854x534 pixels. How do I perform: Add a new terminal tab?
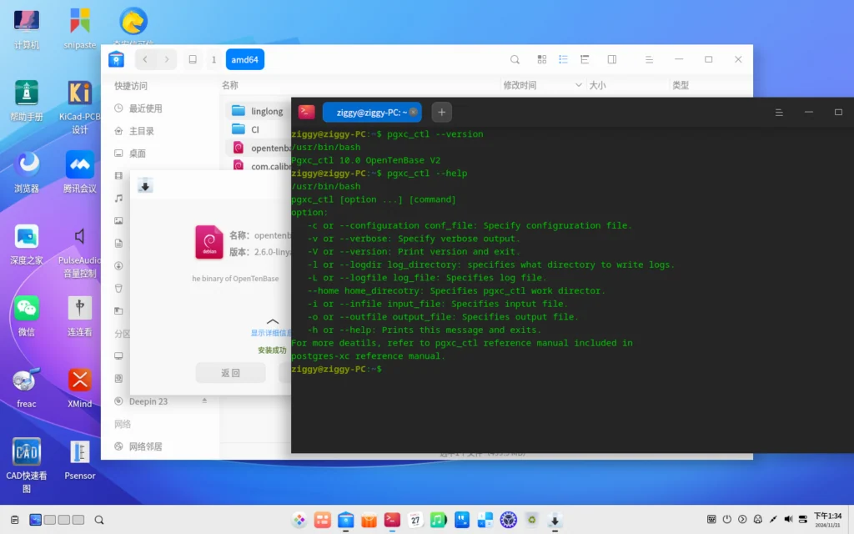(x=442, y=113)
